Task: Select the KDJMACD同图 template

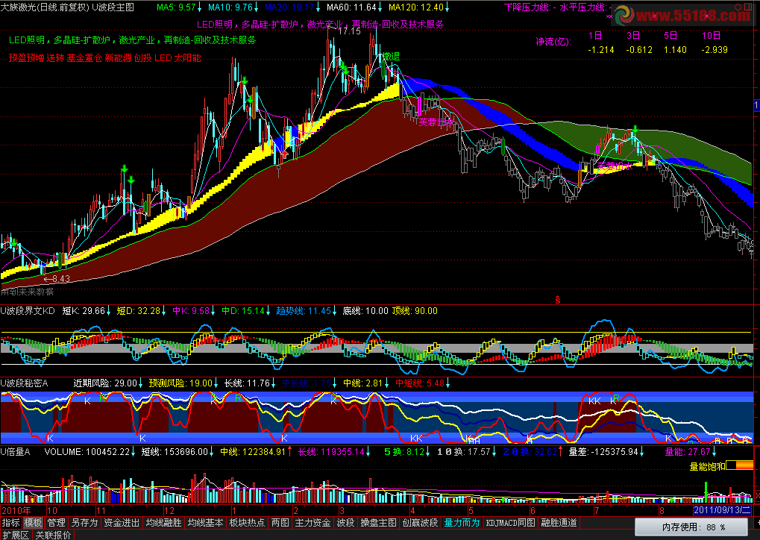Action: click(x=511, y=523)
